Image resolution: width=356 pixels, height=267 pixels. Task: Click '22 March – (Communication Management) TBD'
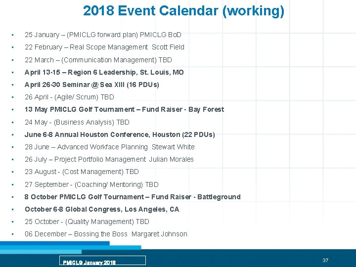(x=98, y=60)
